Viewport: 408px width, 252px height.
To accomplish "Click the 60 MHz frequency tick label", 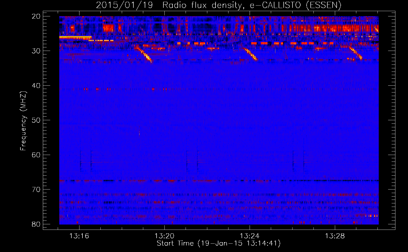I will point(36,155).
